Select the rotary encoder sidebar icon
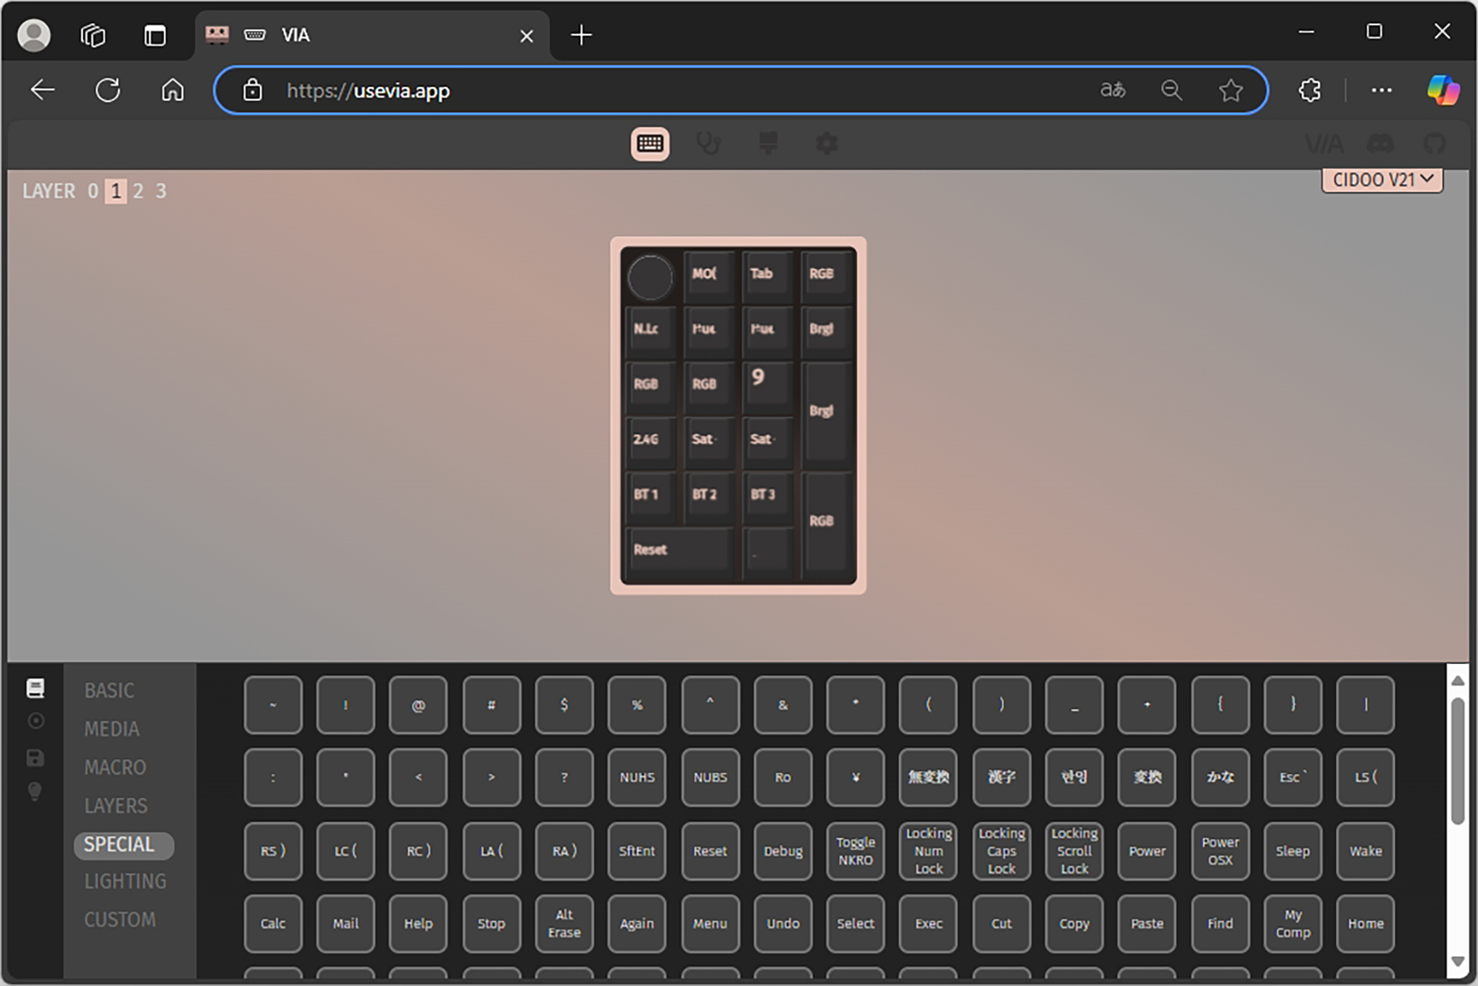The image size is (1478, 986). tap(35, 721)
